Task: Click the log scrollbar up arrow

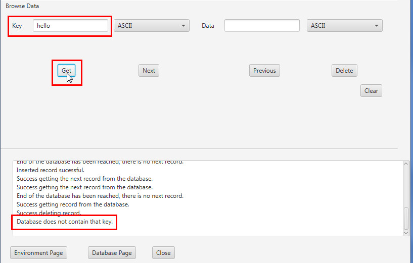Action: (406, 164)
